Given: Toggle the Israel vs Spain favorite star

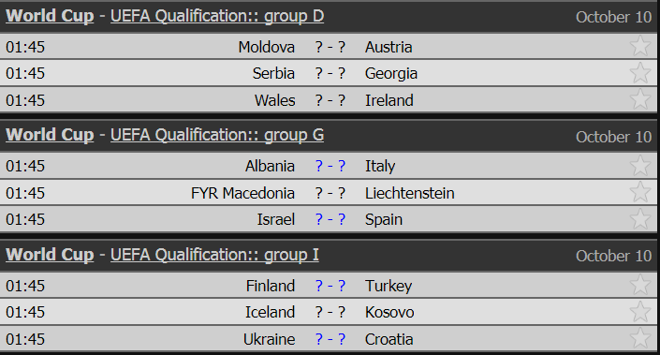Looking at the screenshot, I should pyautogui.click(x=640, y=218).
